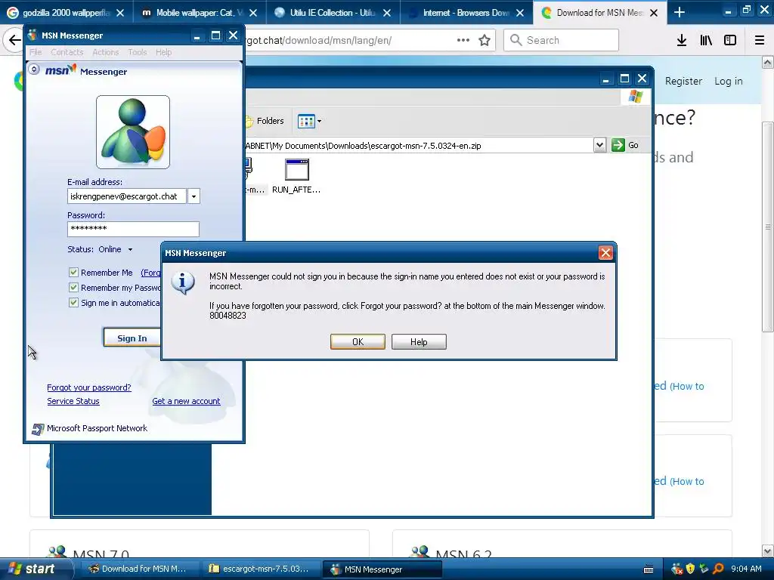Click the Microsoft Passport Network icon
This screenshot has width=774, height=580.
(x=38, y=429)
